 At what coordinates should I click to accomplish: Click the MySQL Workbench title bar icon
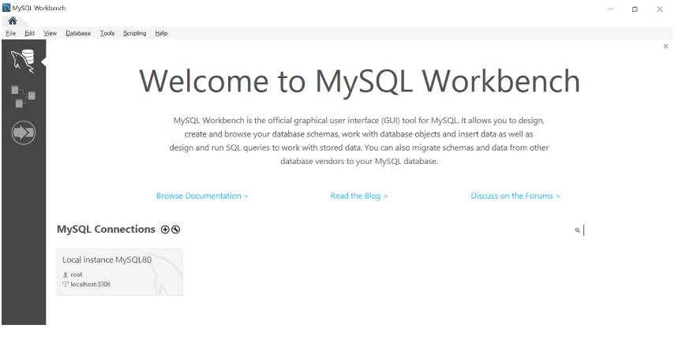tap(6, 8)
